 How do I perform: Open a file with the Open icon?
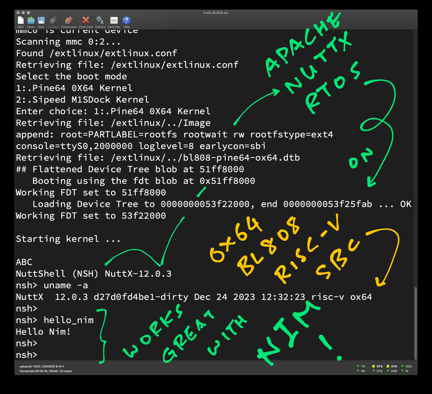[31, 21]
